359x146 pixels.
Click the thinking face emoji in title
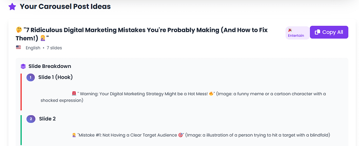[19, 30]
